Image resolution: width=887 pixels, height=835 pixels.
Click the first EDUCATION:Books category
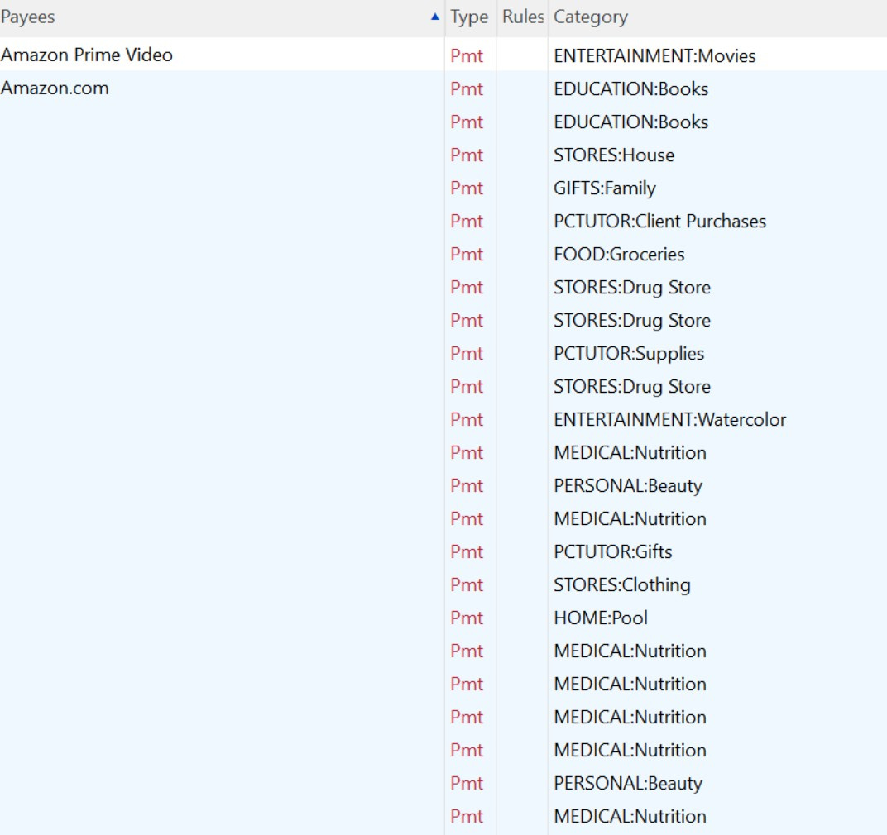[630, 88]
